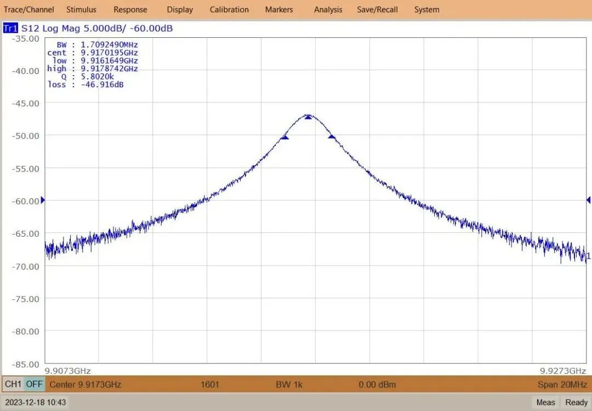Click the cent 9.9170195GHz readout
The image size is (592, 411).
click(x=93, y=53)
